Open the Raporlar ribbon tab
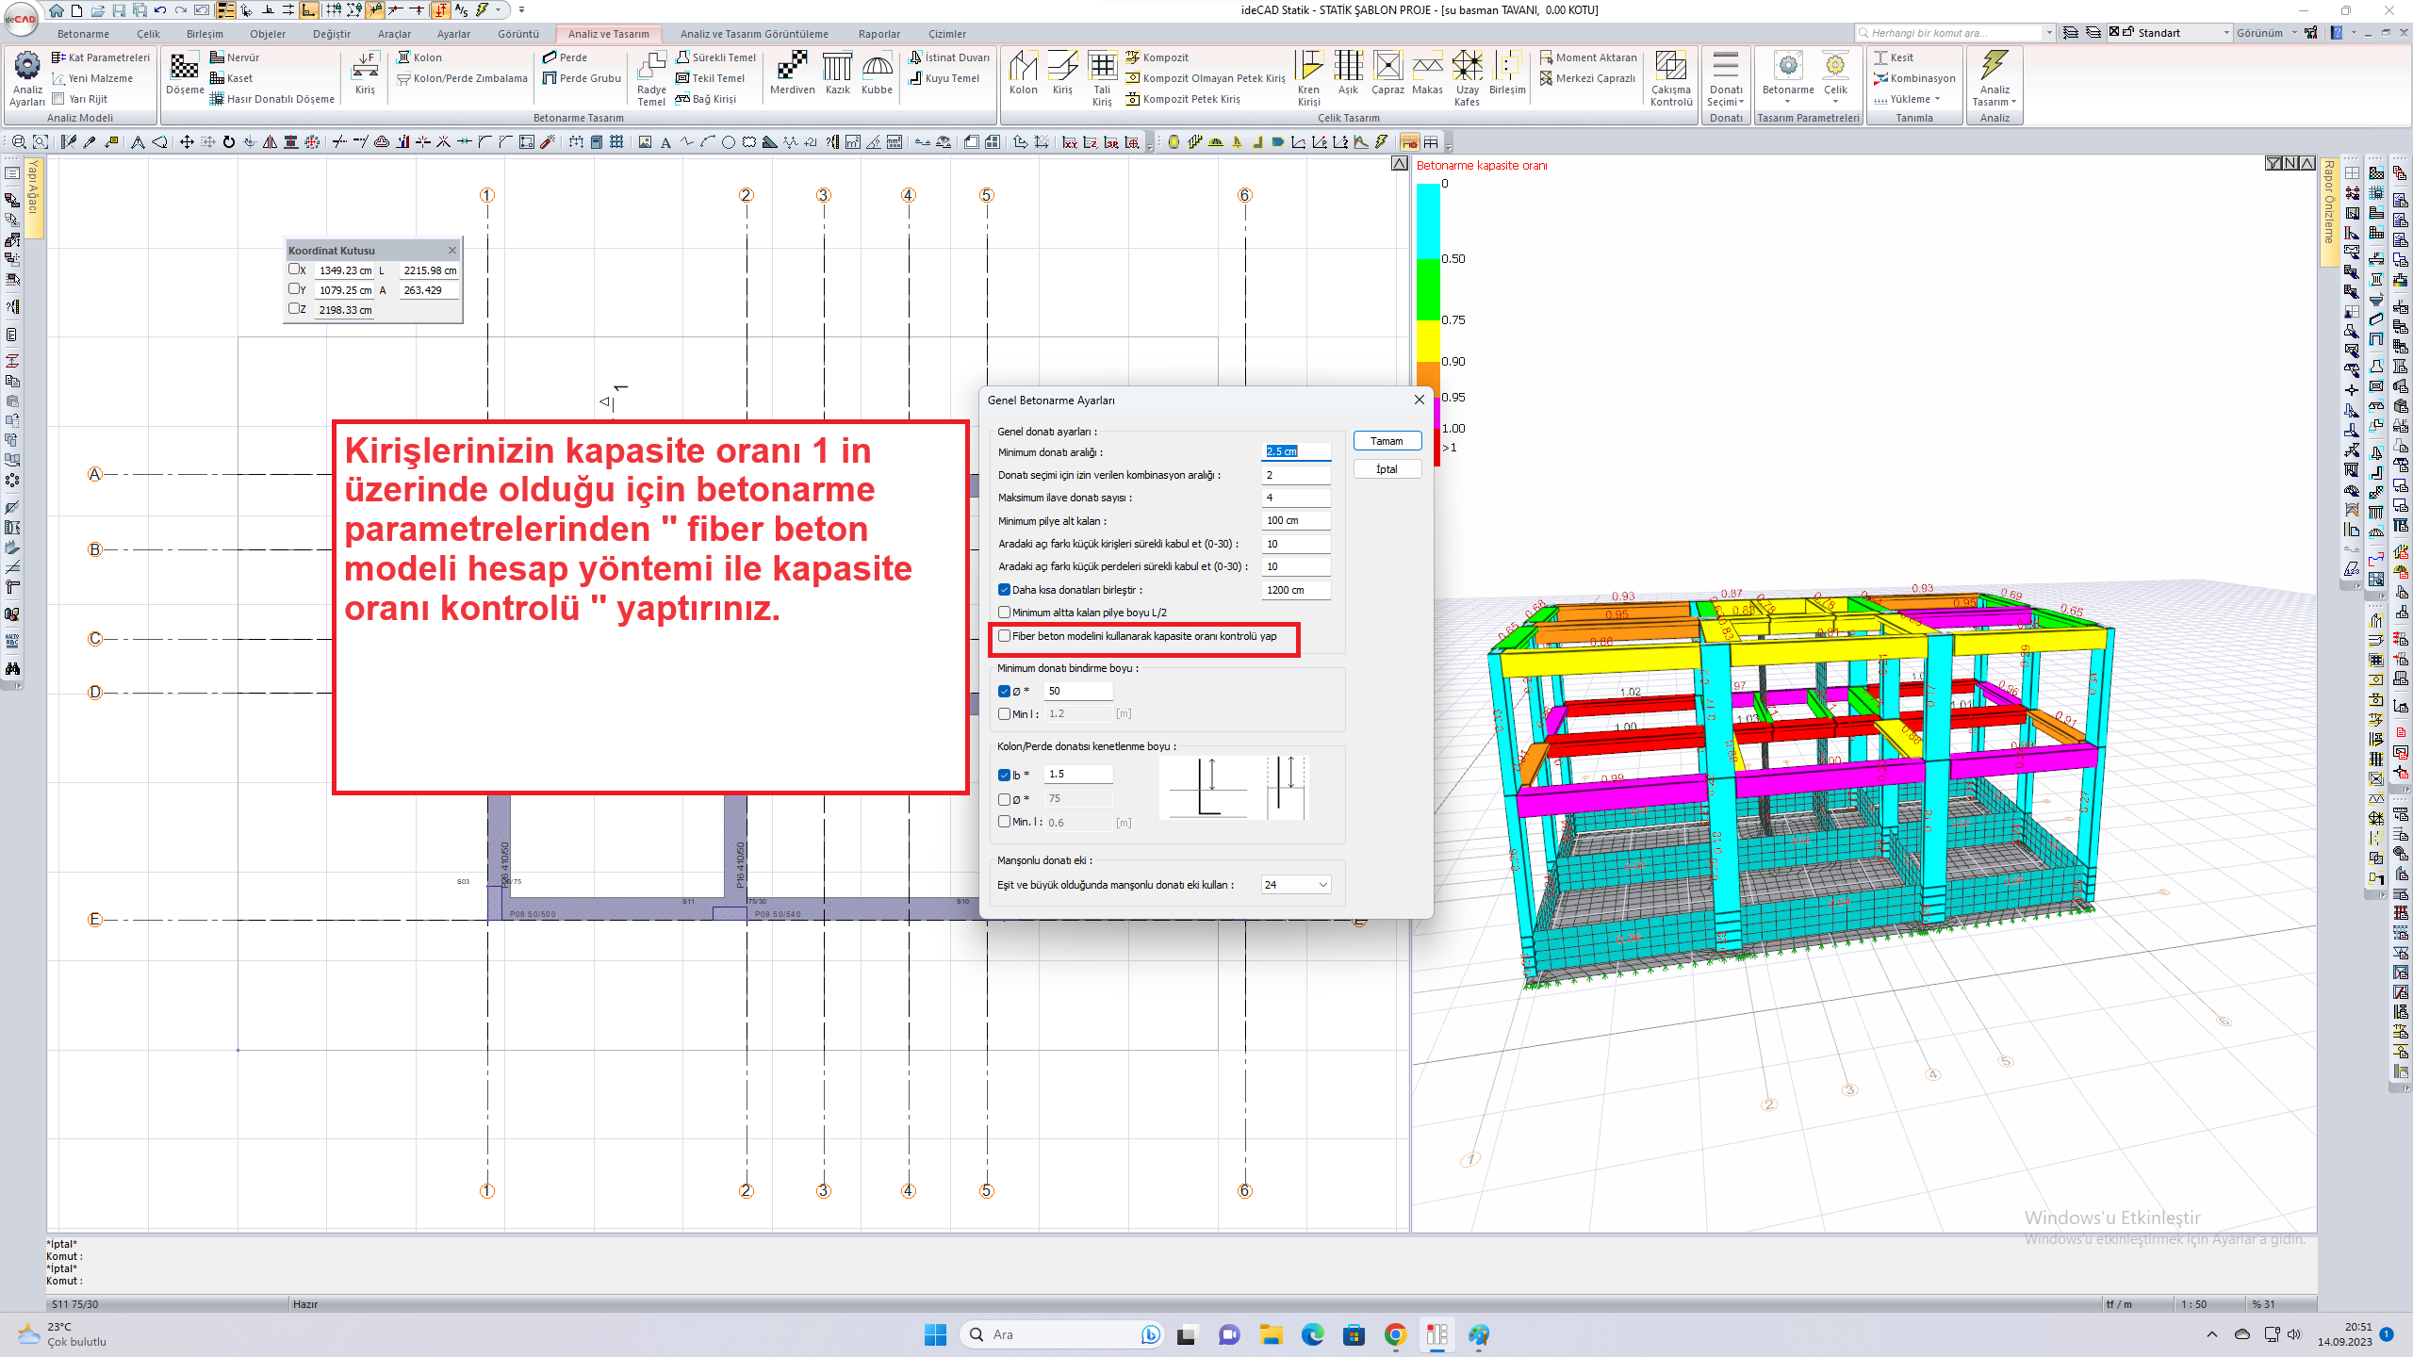 (878, 34)
